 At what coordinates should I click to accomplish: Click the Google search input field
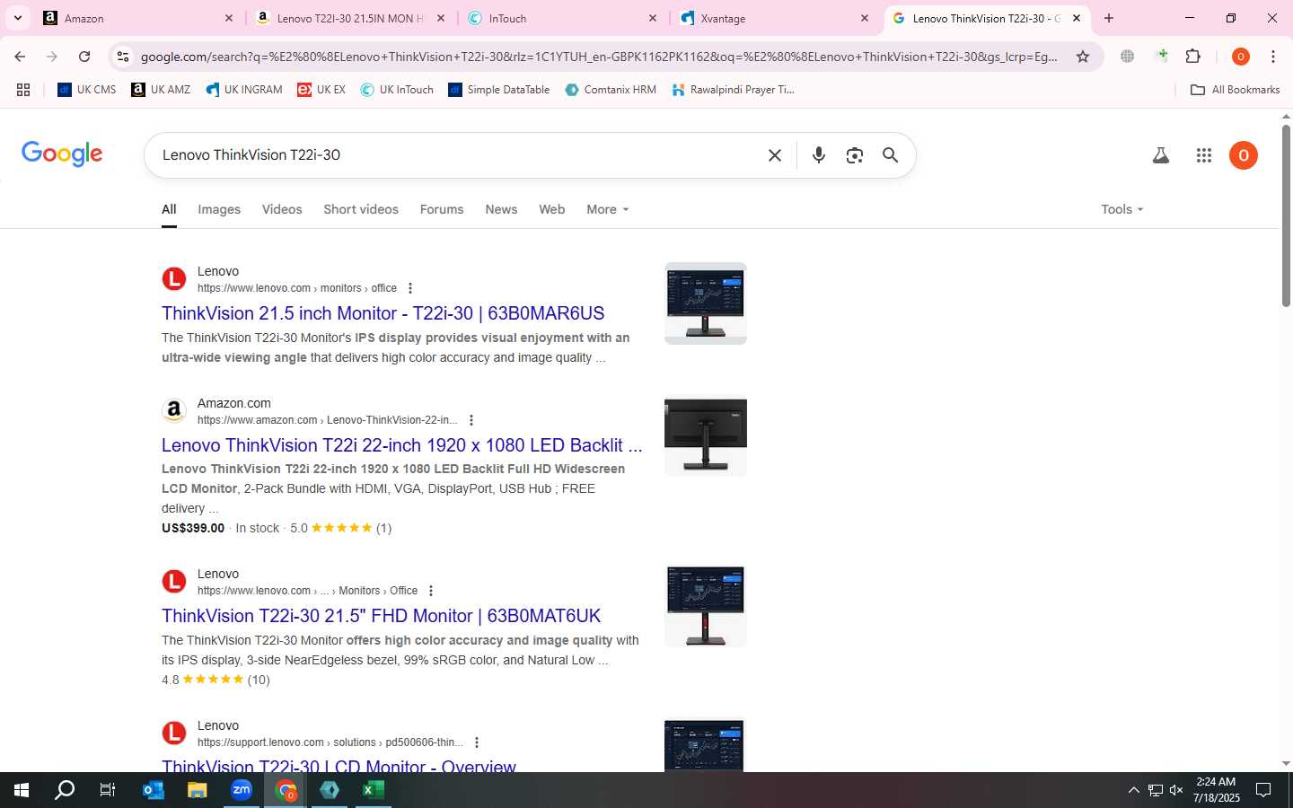pyautogui.click(x=458, y=155)
